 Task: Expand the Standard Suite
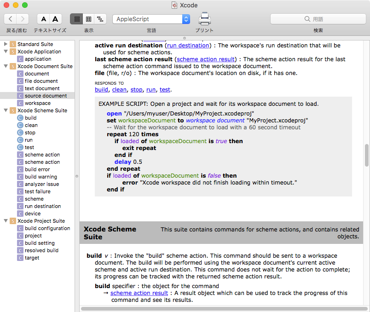[x=6, y=44]
